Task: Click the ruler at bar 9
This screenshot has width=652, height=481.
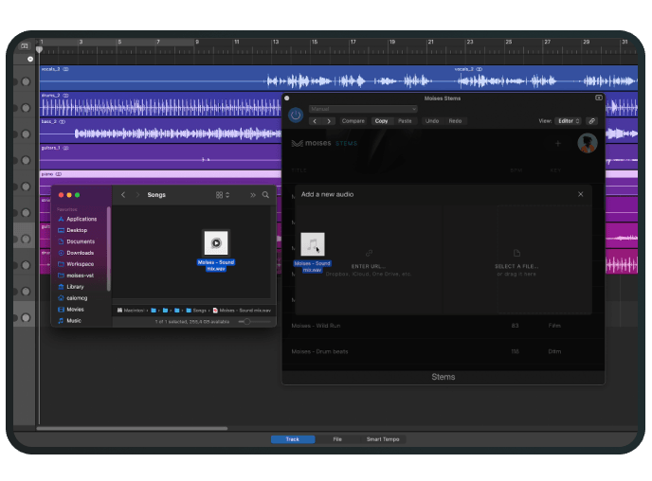Action: coord(196,42)
